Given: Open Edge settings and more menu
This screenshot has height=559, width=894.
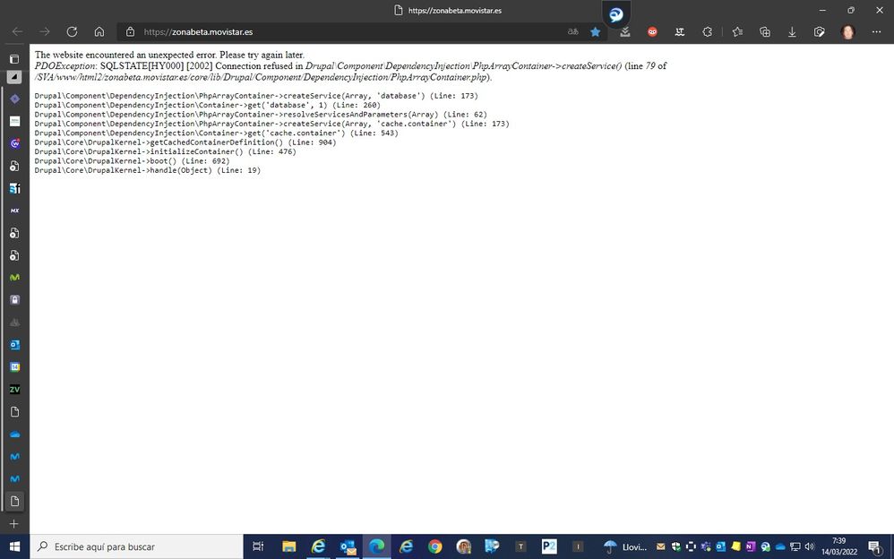Looking at the screenshot, I should 875,31.
